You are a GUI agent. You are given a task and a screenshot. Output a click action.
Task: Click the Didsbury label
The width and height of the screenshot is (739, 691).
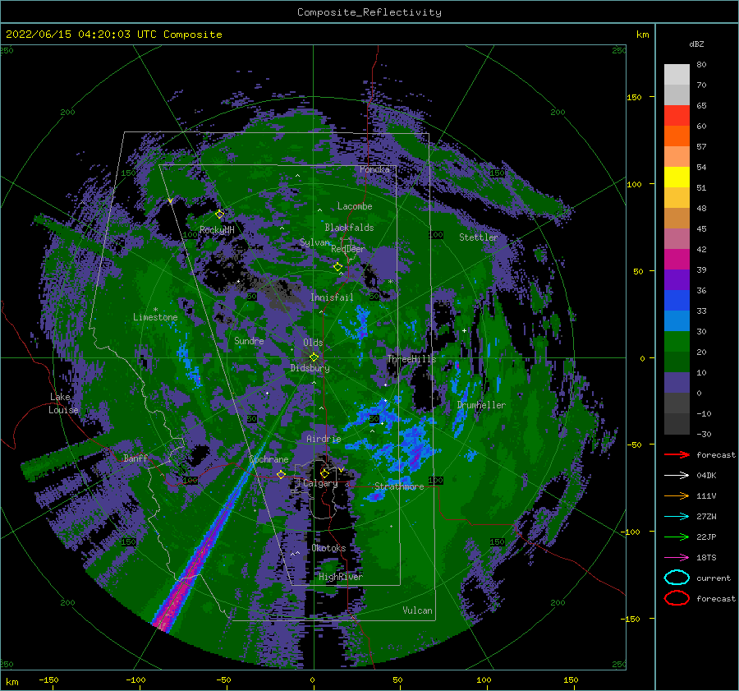coord(310,368)
